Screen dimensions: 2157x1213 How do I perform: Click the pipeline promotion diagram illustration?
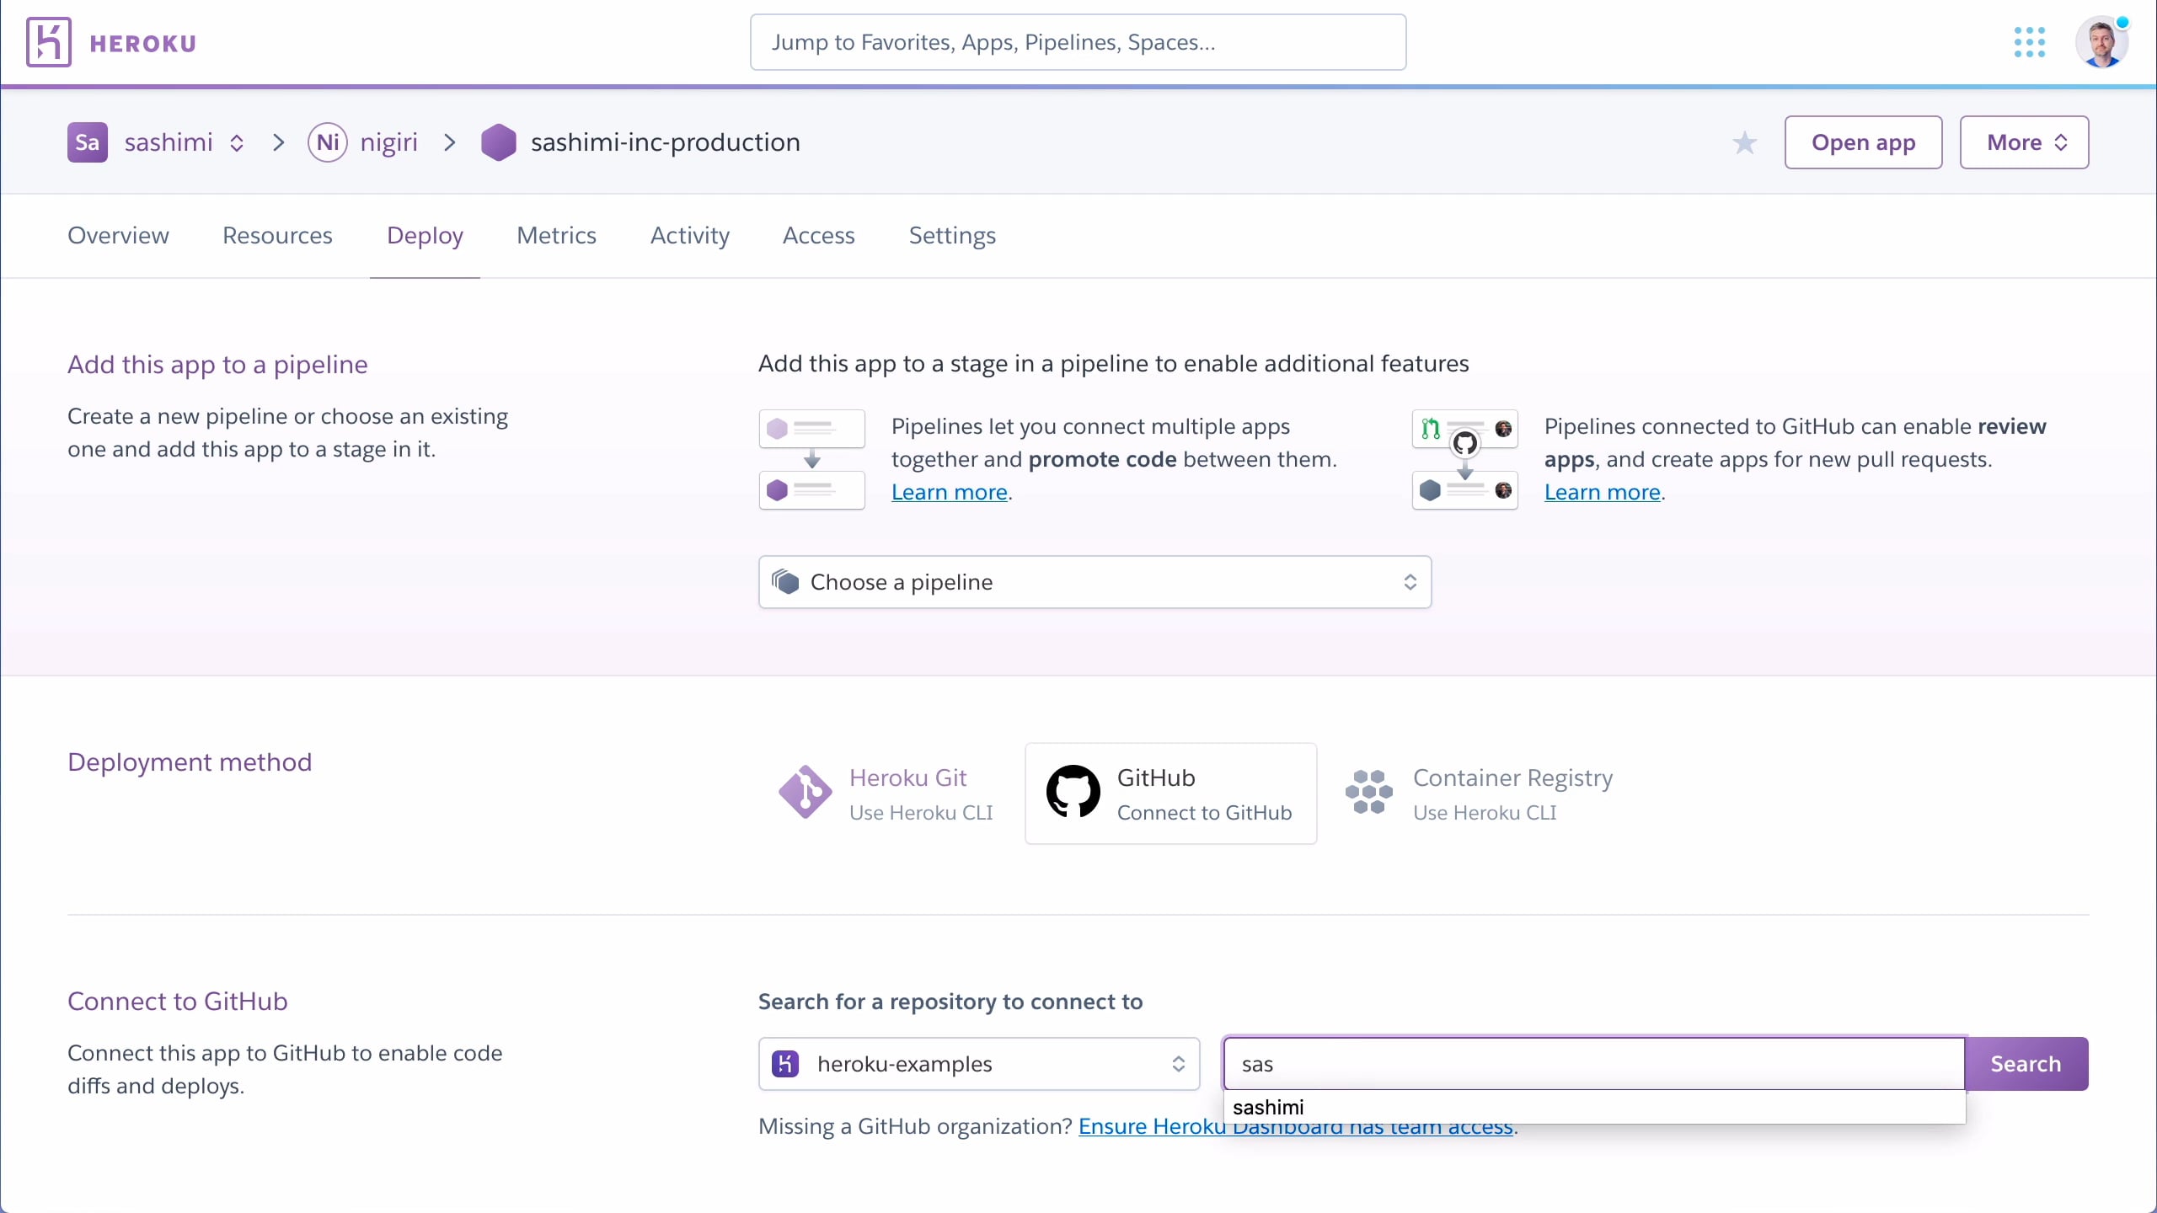pos(811,459)
